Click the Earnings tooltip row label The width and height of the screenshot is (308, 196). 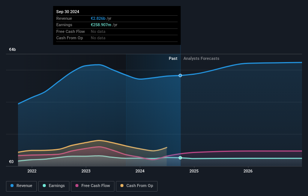click(64, 25)
